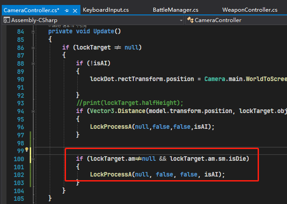Collapse the lockTarget if block at line 86
Screen dimensions: 287x204
tap(33, 48)
